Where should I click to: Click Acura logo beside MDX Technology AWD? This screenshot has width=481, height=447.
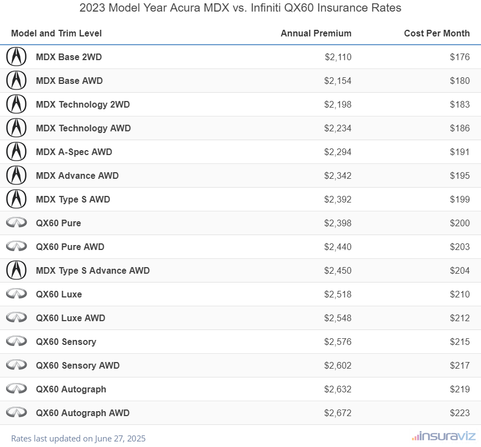pyautogui.click(x=16, y=127)
